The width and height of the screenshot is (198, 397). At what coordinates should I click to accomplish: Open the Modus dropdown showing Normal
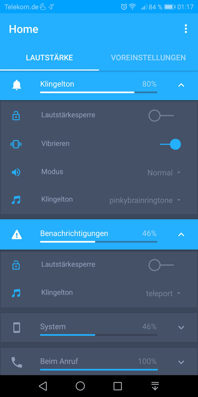(x=164, y=173)
